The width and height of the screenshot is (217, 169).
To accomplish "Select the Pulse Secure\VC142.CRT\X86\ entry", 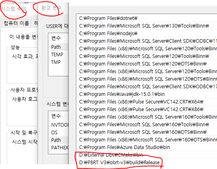I will (147, 109).
